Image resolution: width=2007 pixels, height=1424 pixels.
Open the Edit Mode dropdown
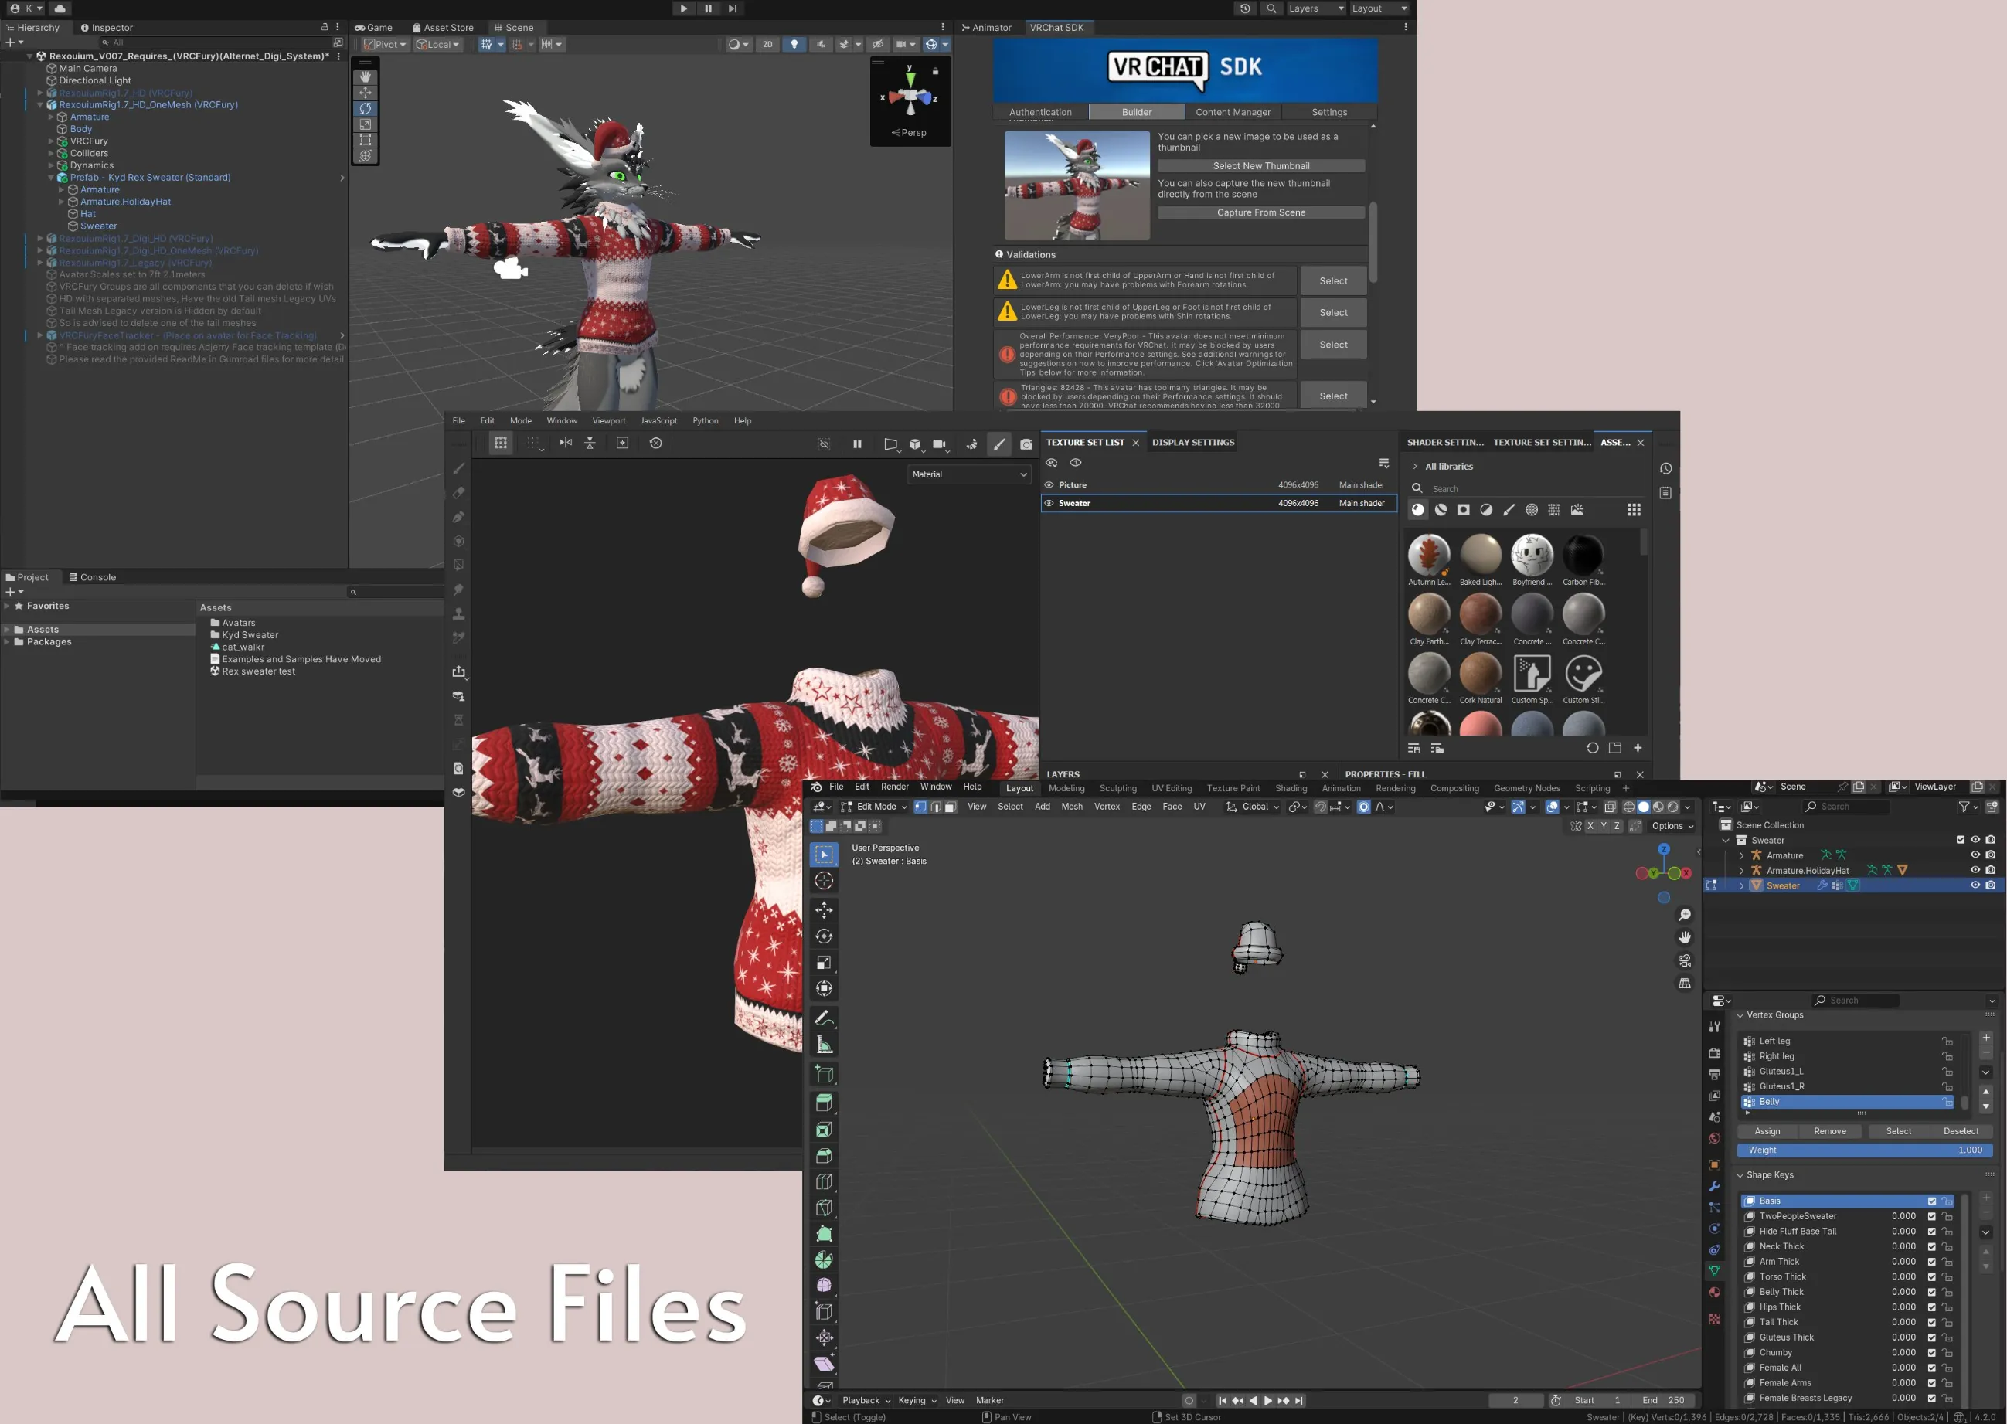pos(874,807)
